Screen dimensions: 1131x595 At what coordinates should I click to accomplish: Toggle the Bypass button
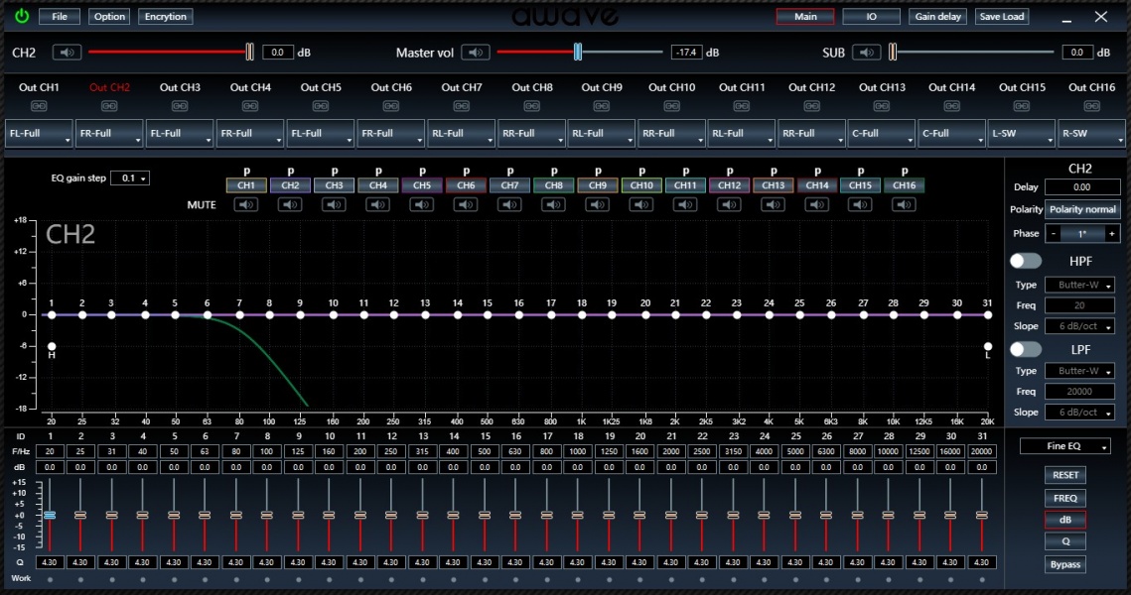coord(1064,564)
